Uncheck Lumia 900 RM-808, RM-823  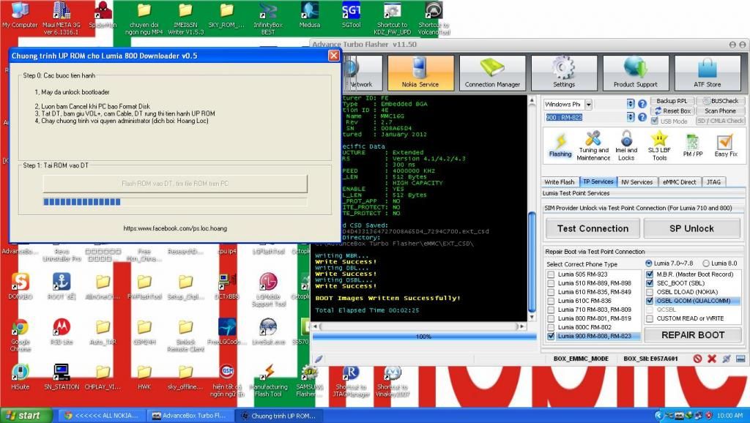click(551, 336)
